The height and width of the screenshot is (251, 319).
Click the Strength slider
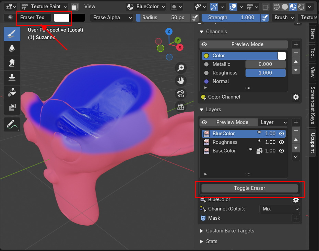(x=231, y=18)
